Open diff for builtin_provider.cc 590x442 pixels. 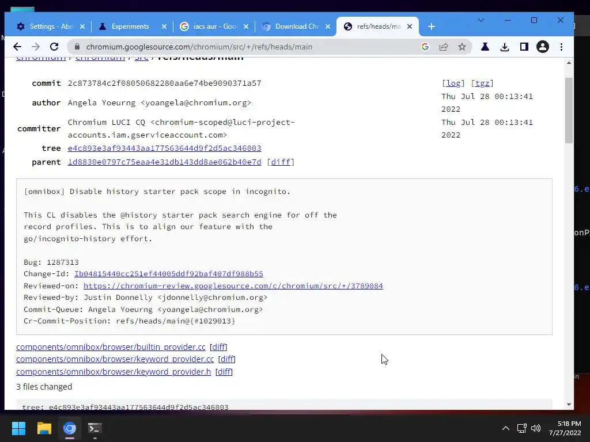coord(218,347)
